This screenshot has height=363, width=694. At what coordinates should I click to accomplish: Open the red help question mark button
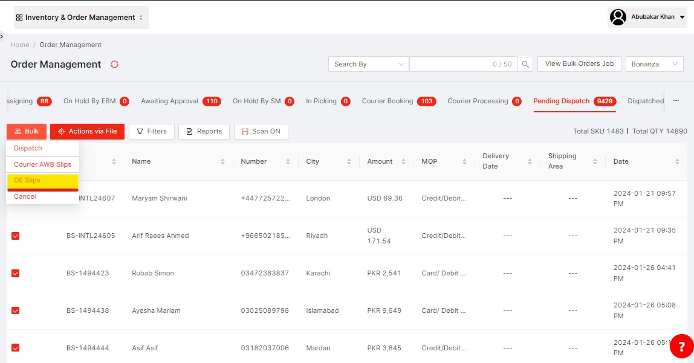click(681, 345)
